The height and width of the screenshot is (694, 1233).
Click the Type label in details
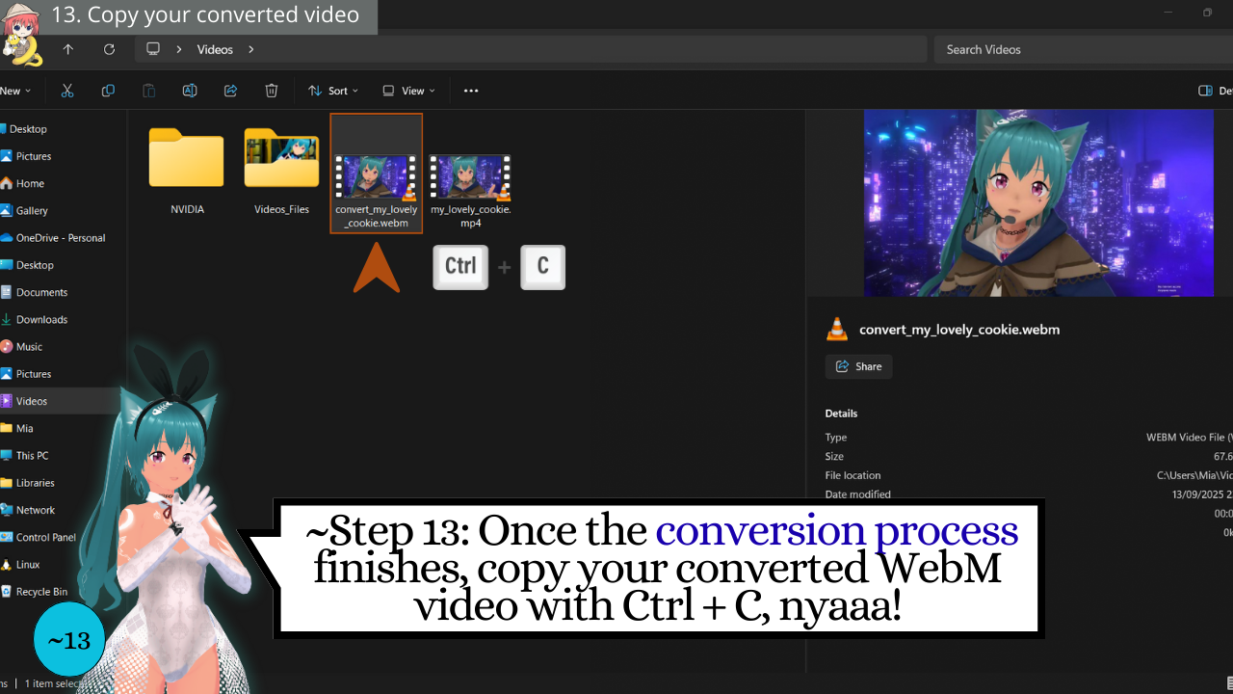click(x=836, y=438)
